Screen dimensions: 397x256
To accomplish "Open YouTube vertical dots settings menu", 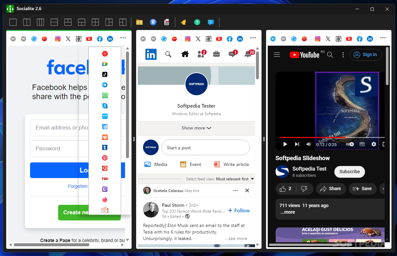I will point(343,55).
